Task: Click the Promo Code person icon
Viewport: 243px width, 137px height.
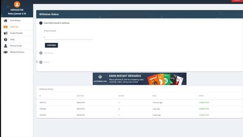Action: coord(6,46)
